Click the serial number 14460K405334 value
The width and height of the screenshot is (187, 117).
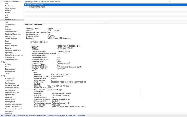point(63,52)
